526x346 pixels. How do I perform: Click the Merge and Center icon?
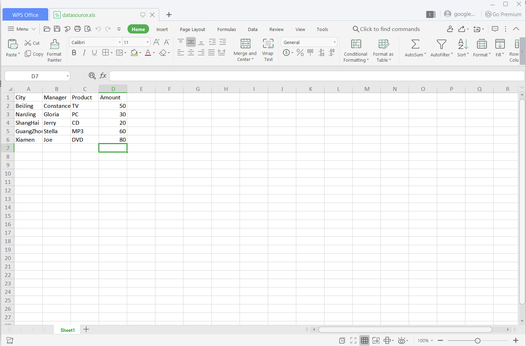click(245, 44)
